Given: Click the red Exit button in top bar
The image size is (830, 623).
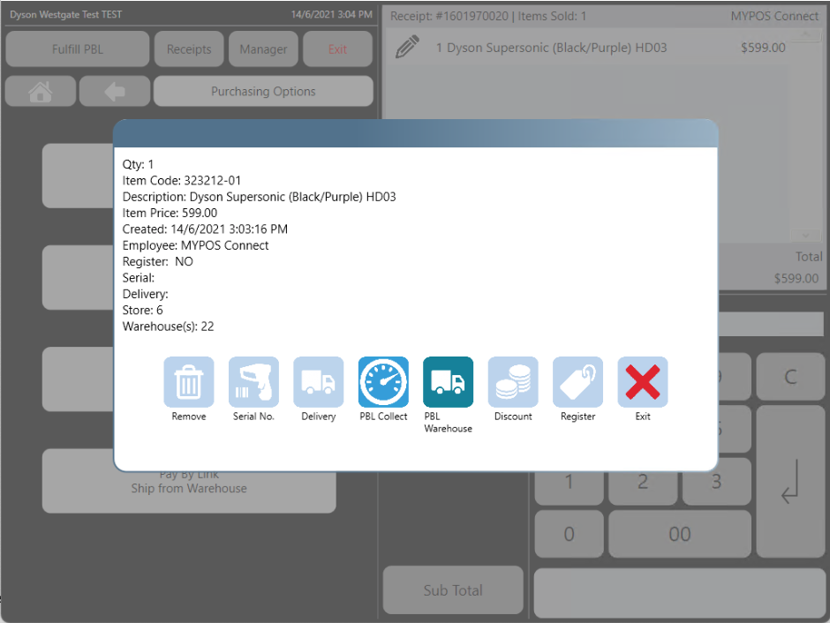Looking at the screenshot, I should point(337,49).
